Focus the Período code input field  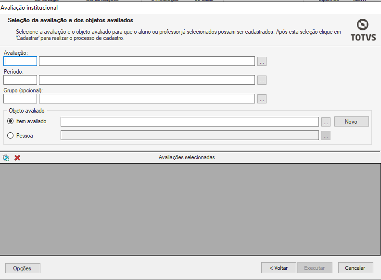(x=20, y=80)
